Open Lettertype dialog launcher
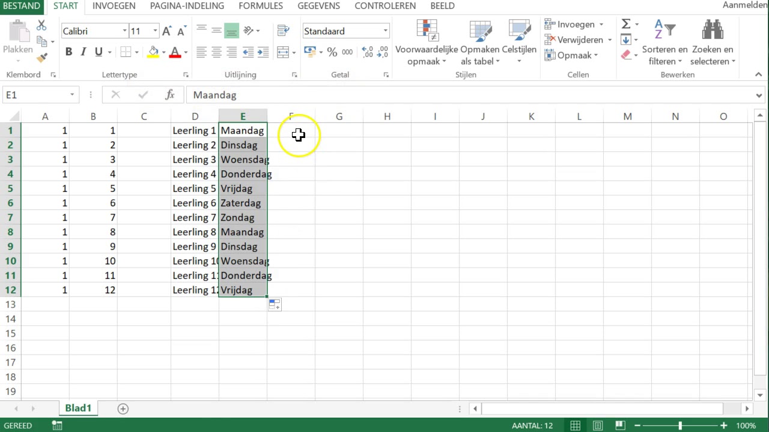 tap(186, 75)
